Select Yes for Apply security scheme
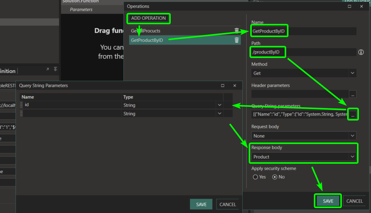371x213 pixels. tap(255, 177)
